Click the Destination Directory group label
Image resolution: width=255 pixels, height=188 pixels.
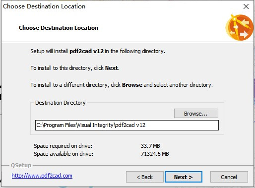[61, 103]
